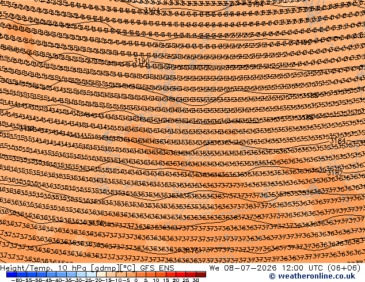Pick the cream swatch between -20 and -15
Screen dimensions: 365x282
(x=101, y=275)
